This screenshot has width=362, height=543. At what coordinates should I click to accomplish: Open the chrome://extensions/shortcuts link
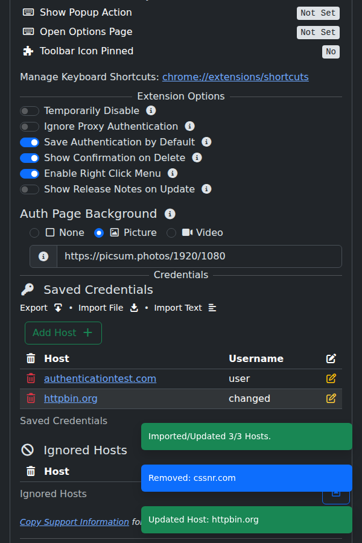click(x=235, y=77)
